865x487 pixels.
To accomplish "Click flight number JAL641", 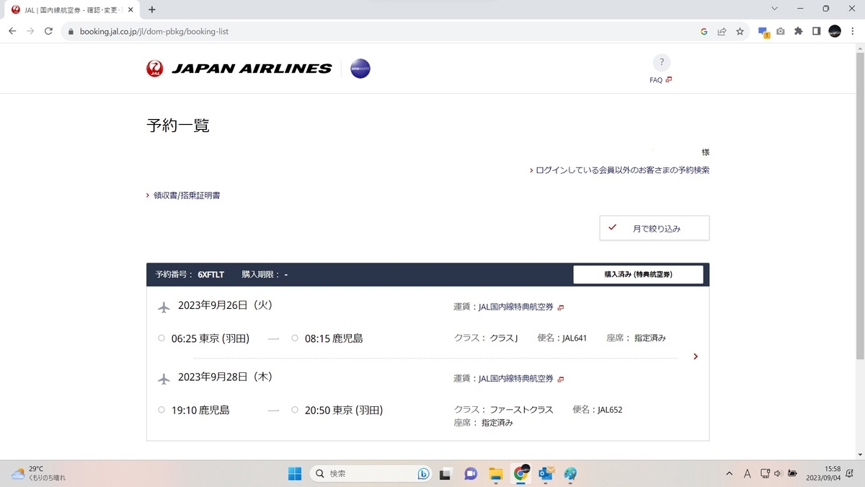I will coord(575,338).
